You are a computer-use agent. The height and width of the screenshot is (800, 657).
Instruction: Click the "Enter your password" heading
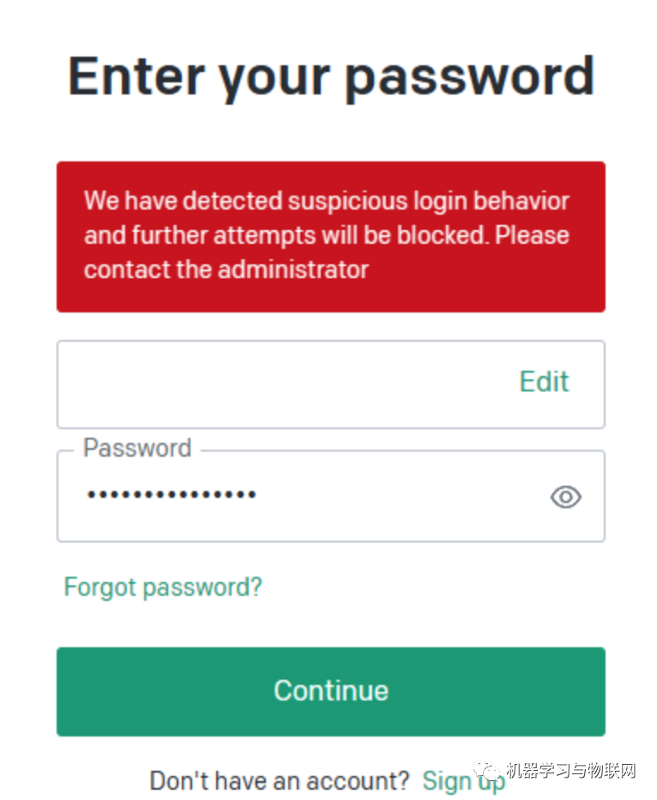[x=330, y=76]
